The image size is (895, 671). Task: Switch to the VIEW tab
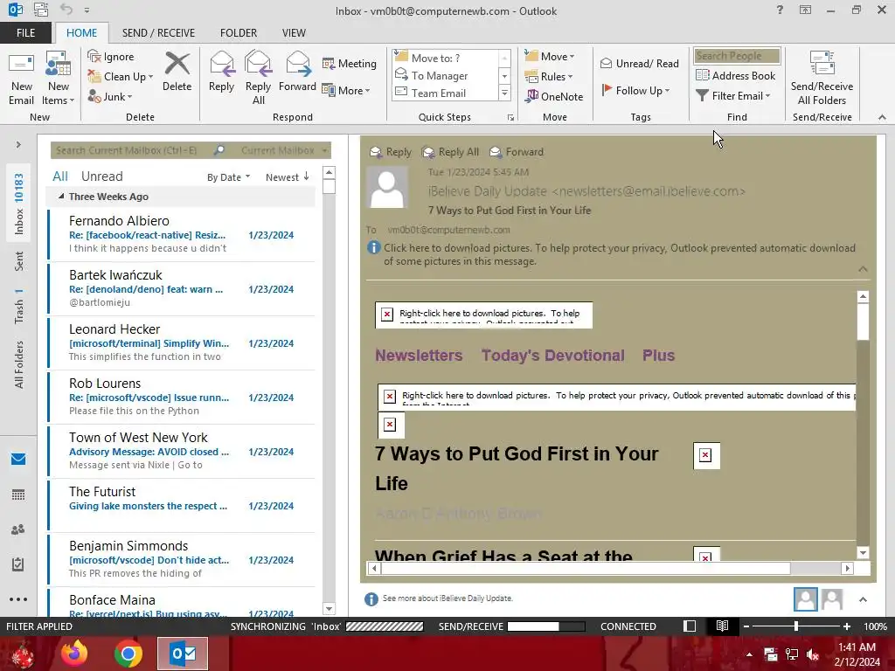tap(294, 33)
